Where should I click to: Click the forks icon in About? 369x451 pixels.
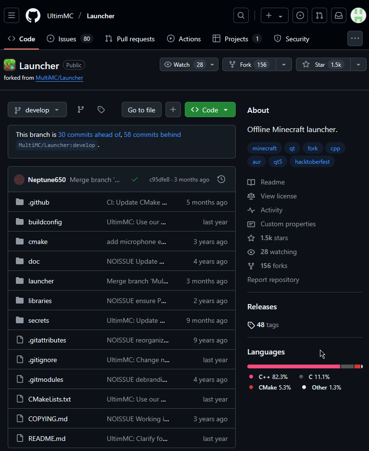pyautogui.click(x=251, y=266)
